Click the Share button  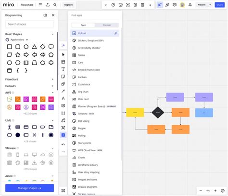coord(219,5)
